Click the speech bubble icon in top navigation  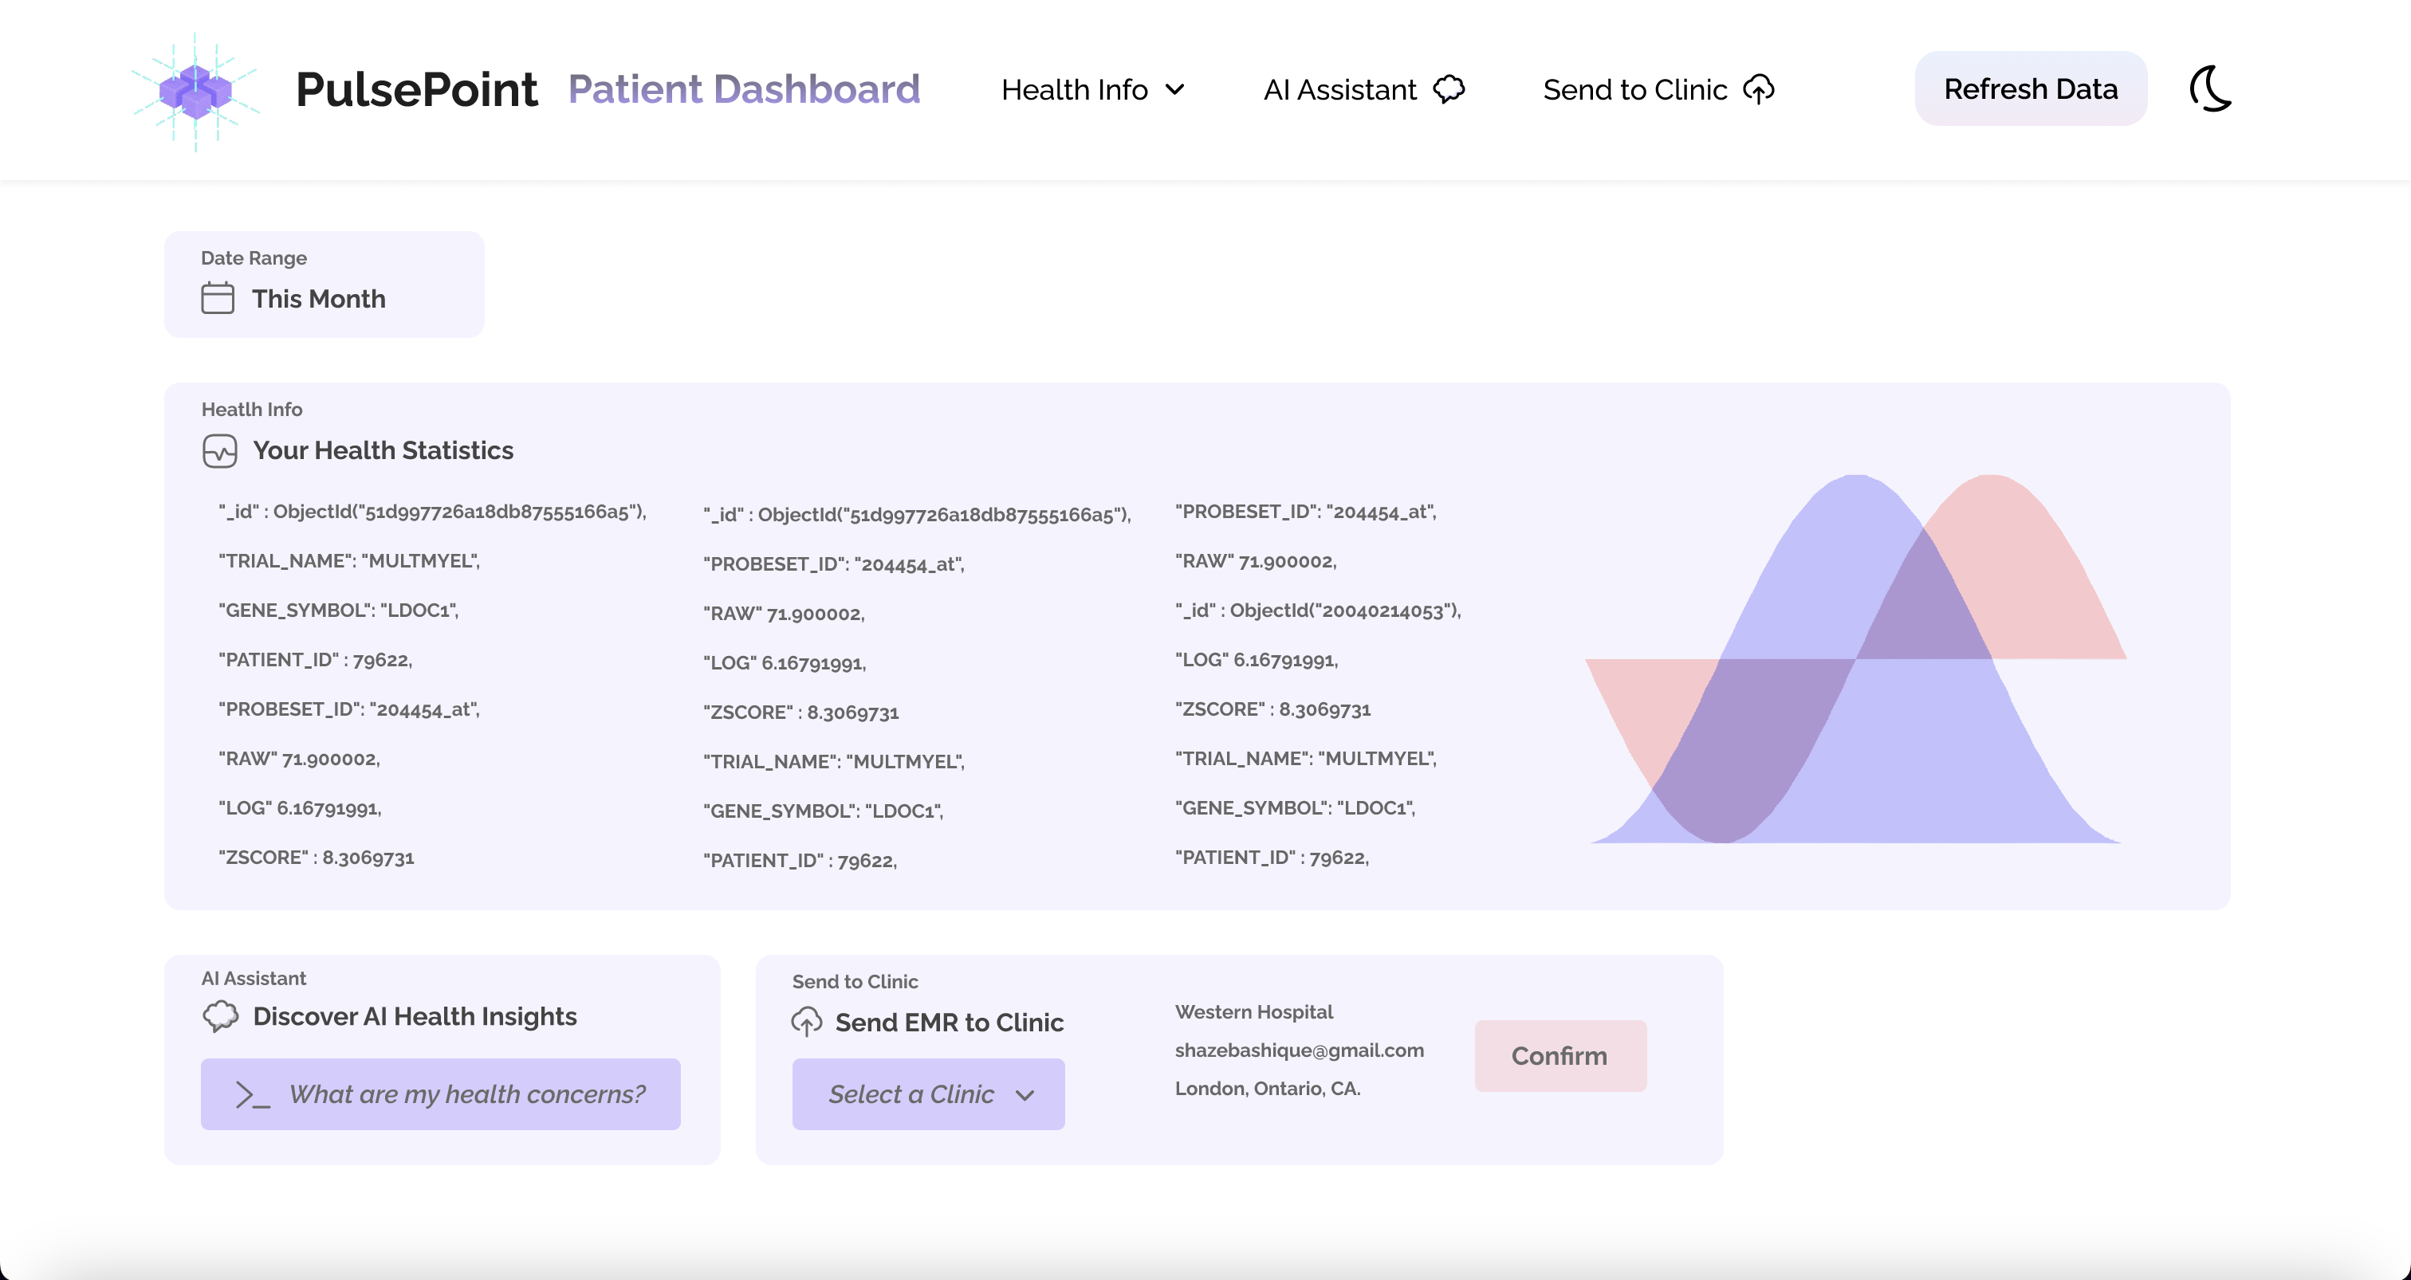point(1449,90)
